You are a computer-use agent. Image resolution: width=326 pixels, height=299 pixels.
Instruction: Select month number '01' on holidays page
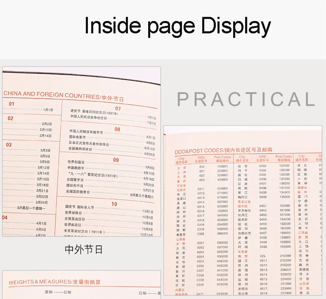point(12,104)
